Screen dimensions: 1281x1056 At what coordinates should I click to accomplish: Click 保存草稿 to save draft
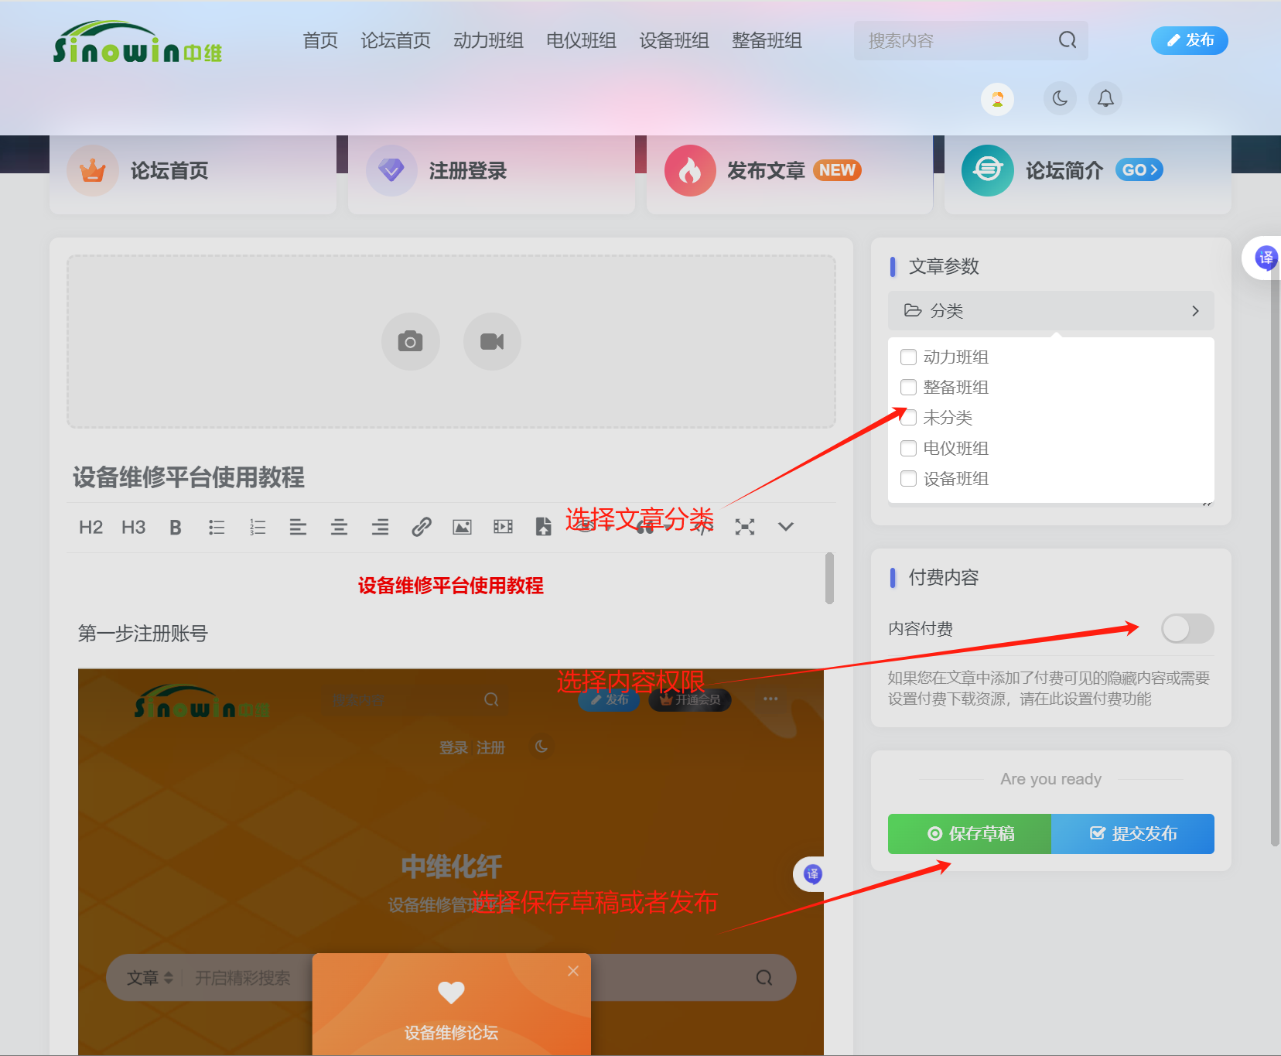(969, 834)
